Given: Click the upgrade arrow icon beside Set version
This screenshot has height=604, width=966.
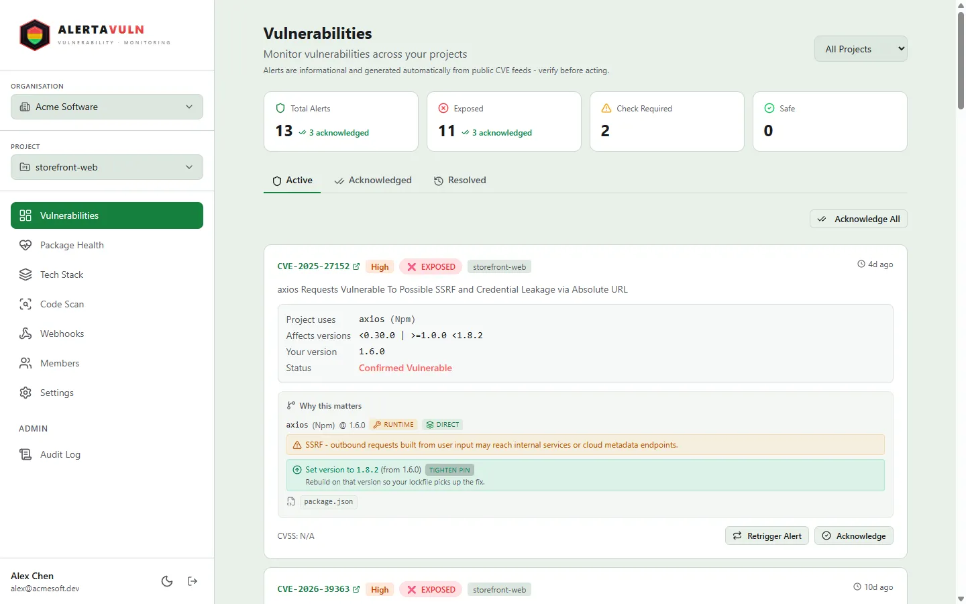Looking at the screenshot, I should [x=297, y=470].
